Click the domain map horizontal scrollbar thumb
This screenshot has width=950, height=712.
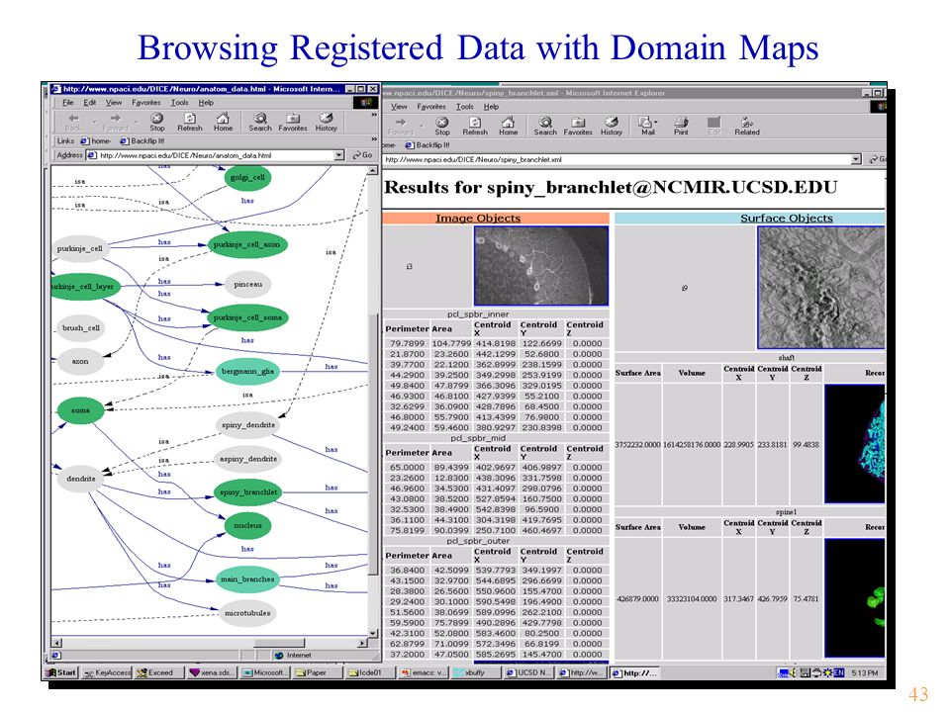pos(279,643)
